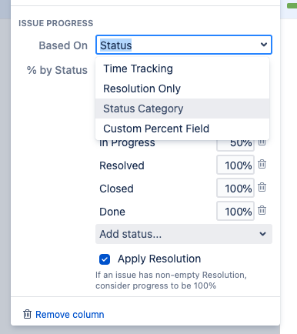Uncheck the Apply Resolution checkbox
The width and height of the screenshot is (297, 334).
tap(105, 259)
